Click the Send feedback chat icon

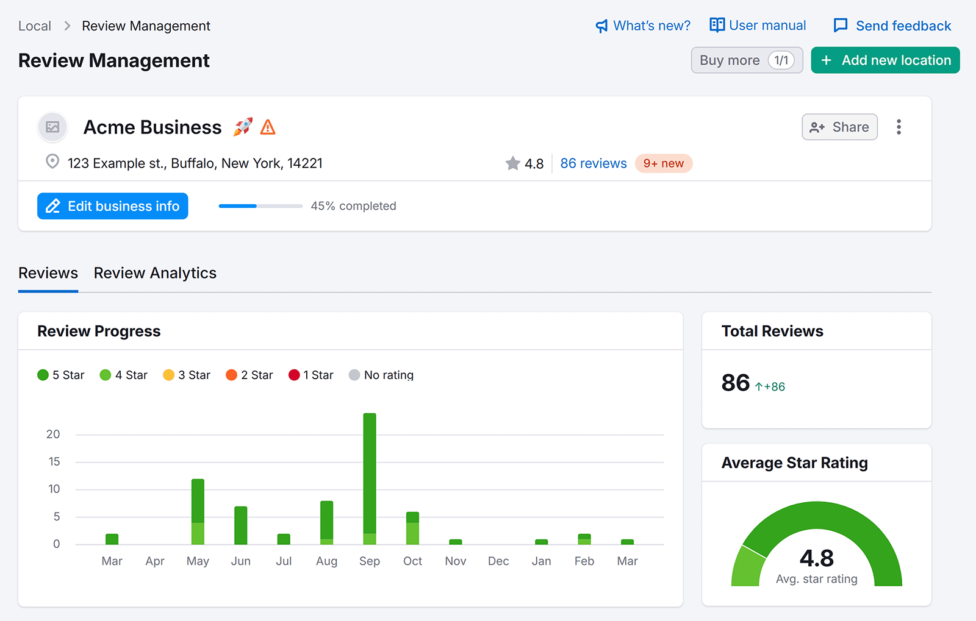tap(841, 26)
